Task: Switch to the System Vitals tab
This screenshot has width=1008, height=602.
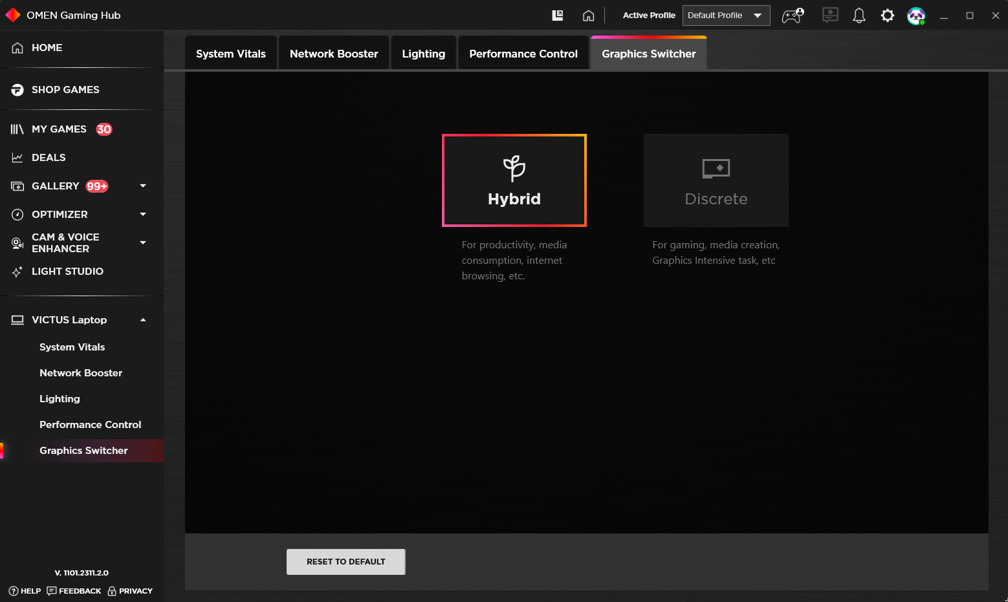Action: pyautogui.click(x=231, y=54)
